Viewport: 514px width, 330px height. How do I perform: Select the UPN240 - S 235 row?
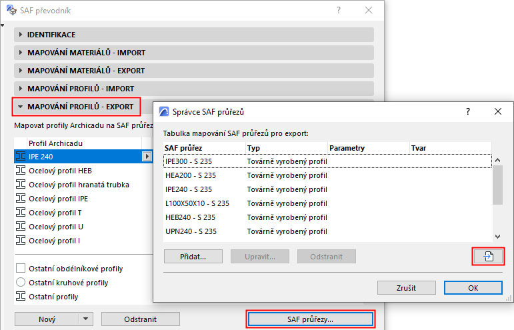pyautogui.click(x=327, y=231)
